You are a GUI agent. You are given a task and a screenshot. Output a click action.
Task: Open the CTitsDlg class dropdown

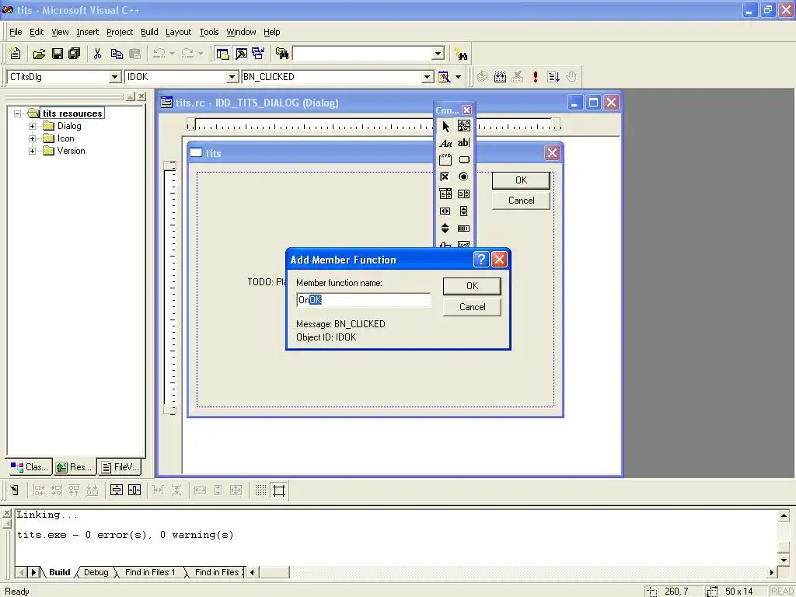coord(115,77)
